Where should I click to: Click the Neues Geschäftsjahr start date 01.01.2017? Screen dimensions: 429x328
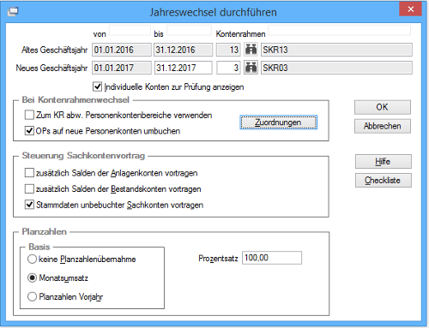122,68
